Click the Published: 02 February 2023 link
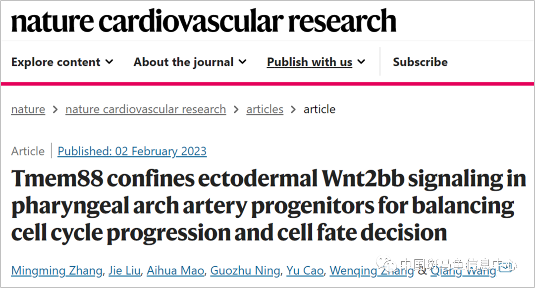 pyautogui.click(x=132, y=151)
